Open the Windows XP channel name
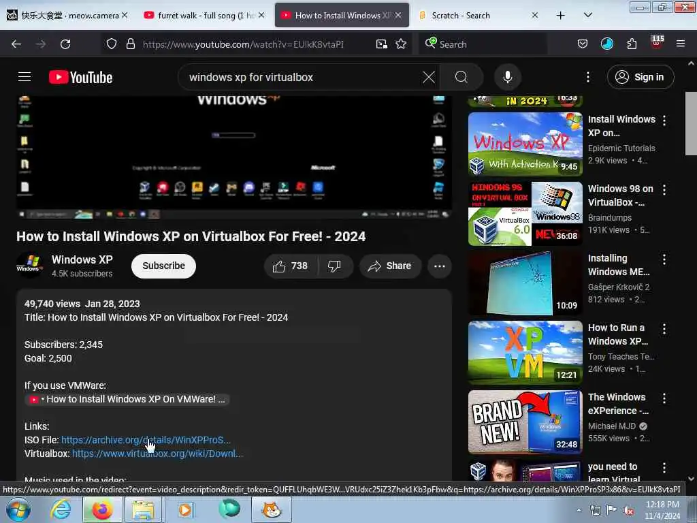697x523 pixels. pyautogui.click(x=82, y=259)
